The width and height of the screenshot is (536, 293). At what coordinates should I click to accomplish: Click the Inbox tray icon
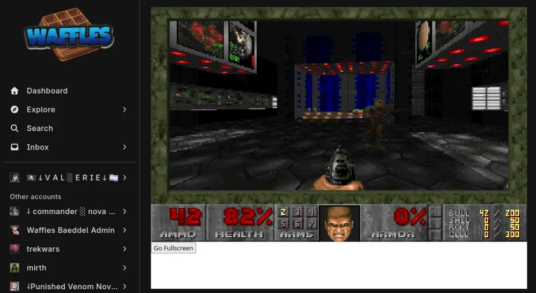[x=14, y=147]
